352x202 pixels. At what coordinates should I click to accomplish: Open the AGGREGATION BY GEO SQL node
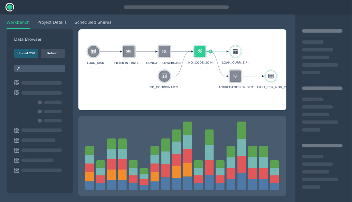(x=235, y=76)
